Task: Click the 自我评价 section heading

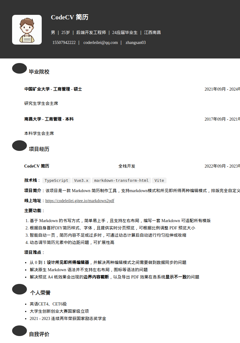Action: (x=39, y=334)
